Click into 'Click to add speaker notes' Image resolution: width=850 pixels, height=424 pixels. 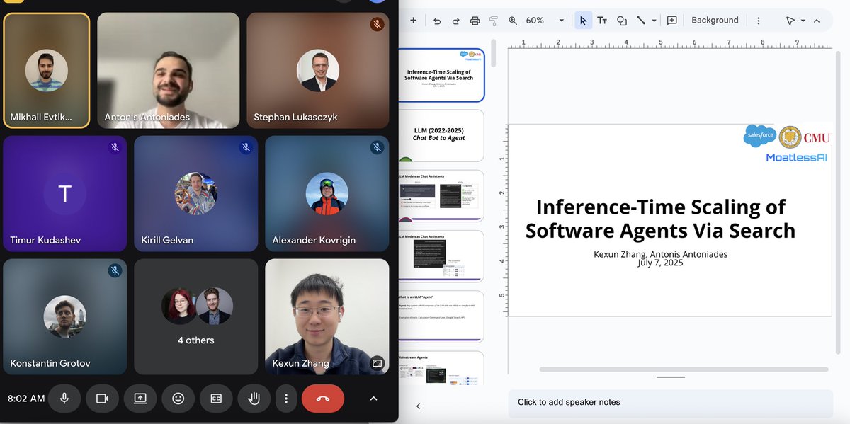point(670,402)
